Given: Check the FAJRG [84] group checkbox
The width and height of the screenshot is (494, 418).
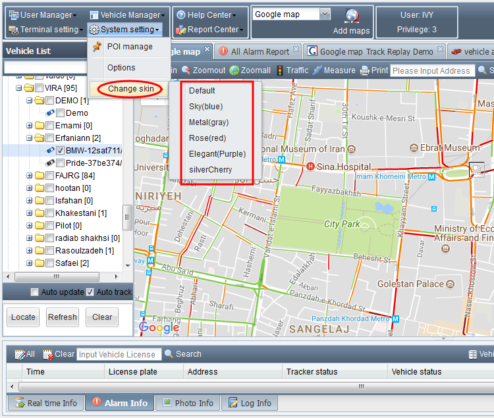Looking at the screenshot, I should pyautogui.click(x=50, y=176).
